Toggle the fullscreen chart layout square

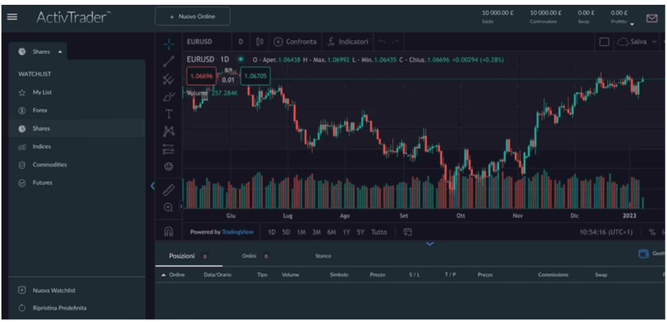604,42
